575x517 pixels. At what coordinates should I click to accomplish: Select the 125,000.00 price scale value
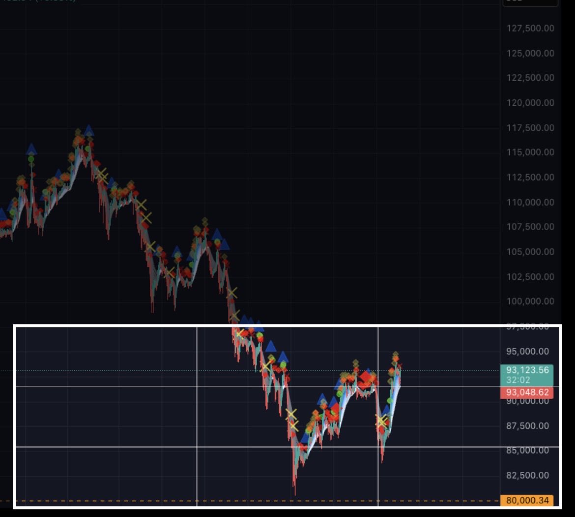pyautogui.click(x=530, y=53)
